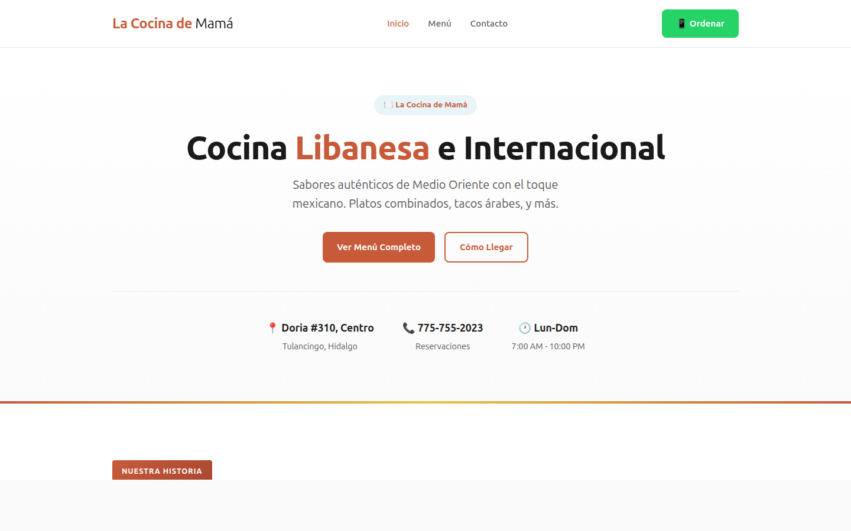The height and width of the screenshot is (531, 851).
Task: Click the green Ordenar button
Action: point(700,24)
